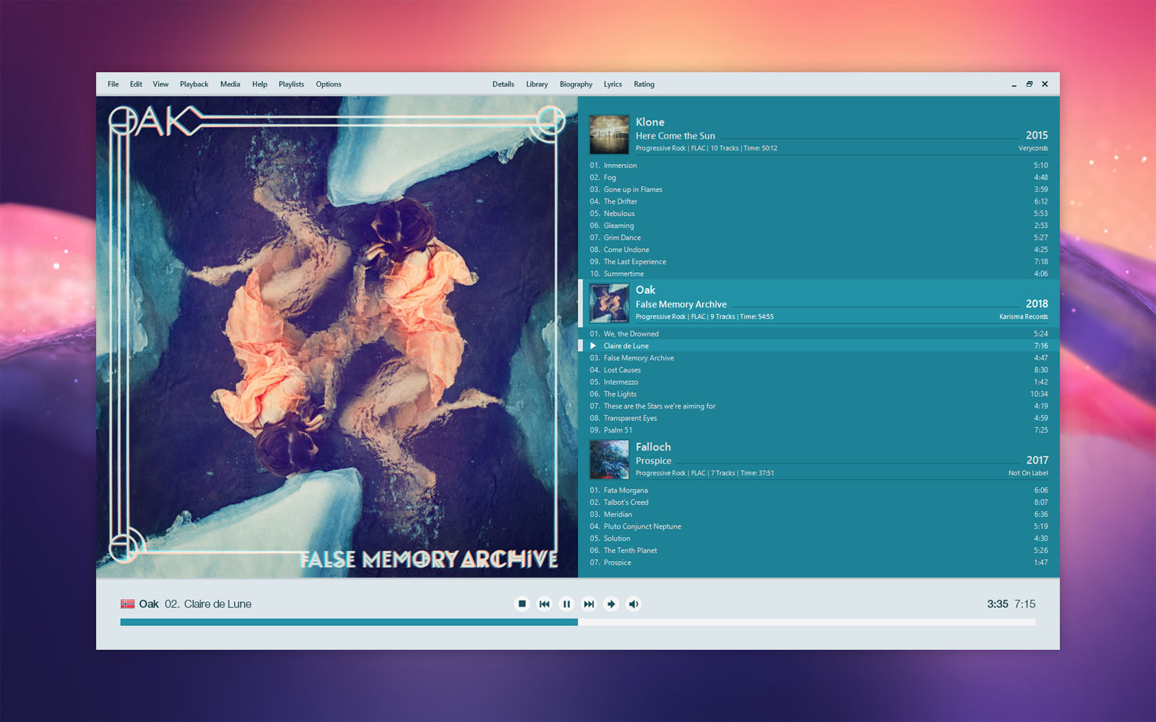The width and height of the screenshot is (1156, 722).
Task: Skip to the next track
Action: pyautogui.click(x=589, y=604)
